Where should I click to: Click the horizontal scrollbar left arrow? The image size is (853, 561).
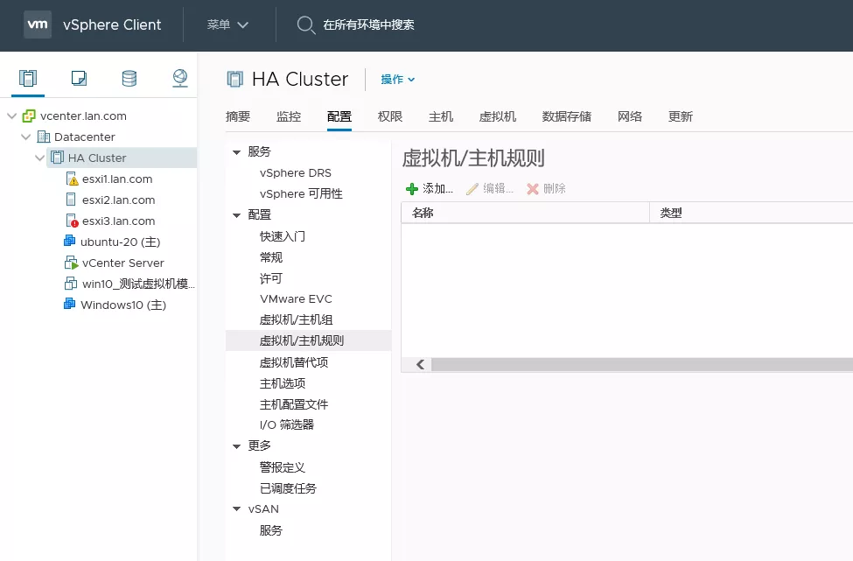tap(420, 365)
